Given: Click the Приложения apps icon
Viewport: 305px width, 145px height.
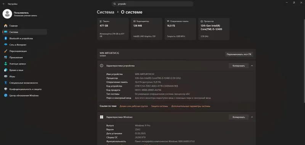Looking at the screenshot, I should (6, 57).
